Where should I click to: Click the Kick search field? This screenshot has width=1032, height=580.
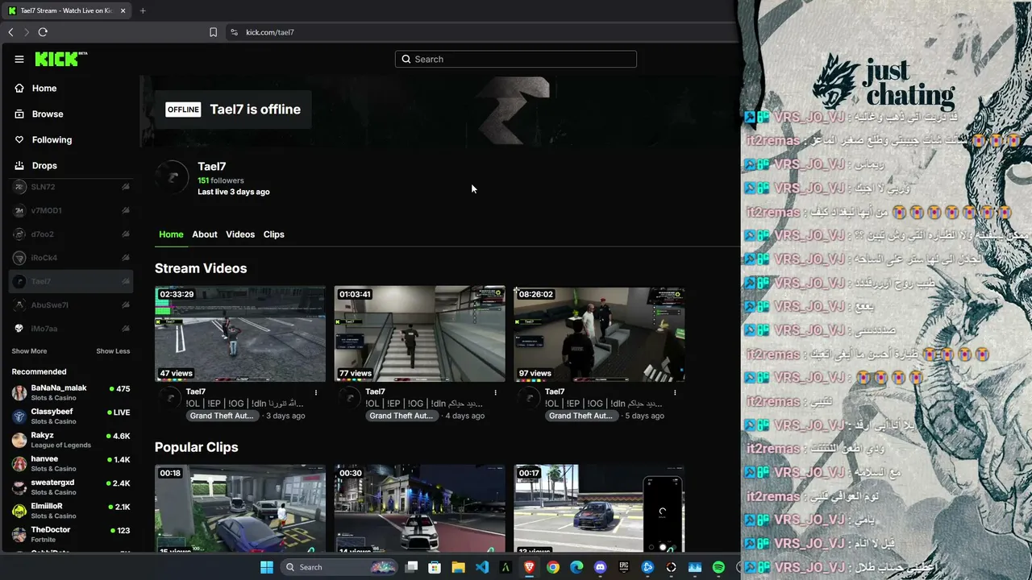pyautogui.click(x=516, y=59)
